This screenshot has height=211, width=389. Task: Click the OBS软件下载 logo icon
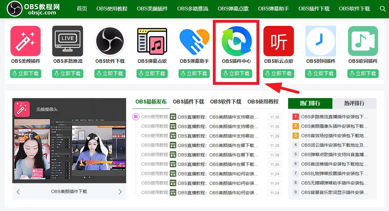tap(110, 41)
